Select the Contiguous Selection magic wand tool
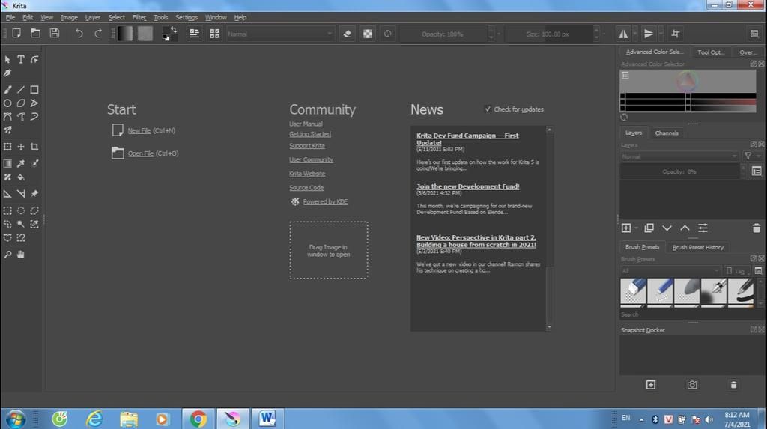The height and width of the screenshot is (429, 767). pyautogui.click(x=21, y=224)
